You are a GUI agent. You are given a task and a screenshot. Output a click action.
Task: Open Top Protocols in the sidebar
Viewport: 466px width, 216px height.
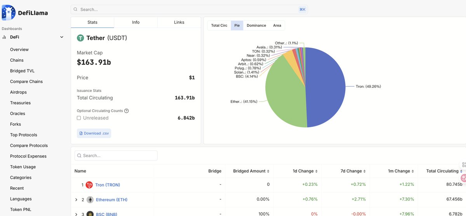click(x=24, y=135)
